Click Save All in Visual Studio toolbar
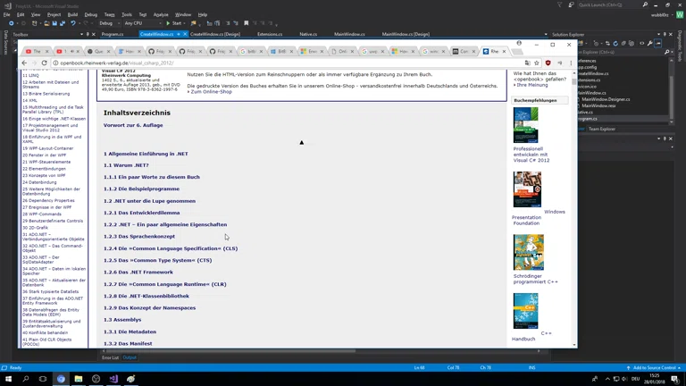 [x=63, y=23]
